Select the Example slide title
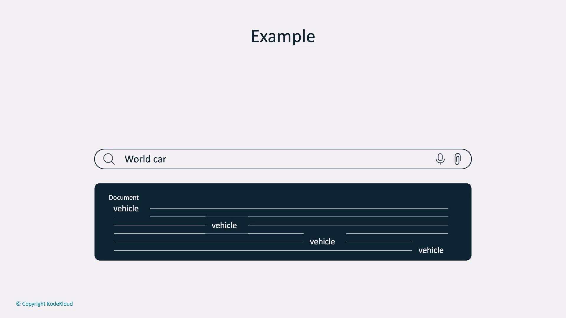The width and height of the screenshot is (566, 318). 283,36
